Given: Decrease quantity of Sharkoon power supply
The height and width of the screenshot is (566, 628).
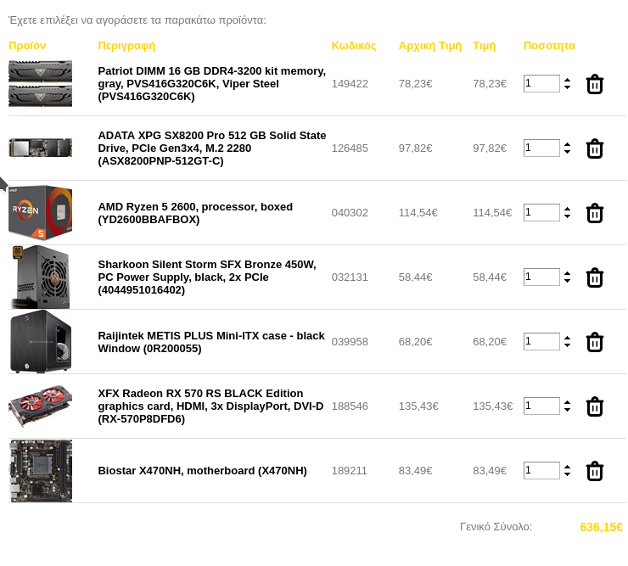Looking at the screenshot, I should point(567,280).
